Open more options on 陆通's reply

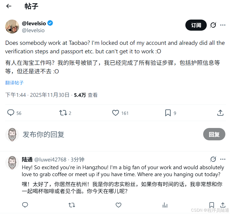(x=223, y=159)
